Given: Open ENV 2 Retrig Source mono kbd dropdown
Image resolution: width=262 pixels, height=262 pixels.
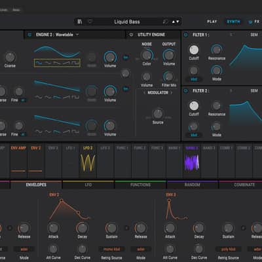Looking at the screenshot, I should [111, 249].
